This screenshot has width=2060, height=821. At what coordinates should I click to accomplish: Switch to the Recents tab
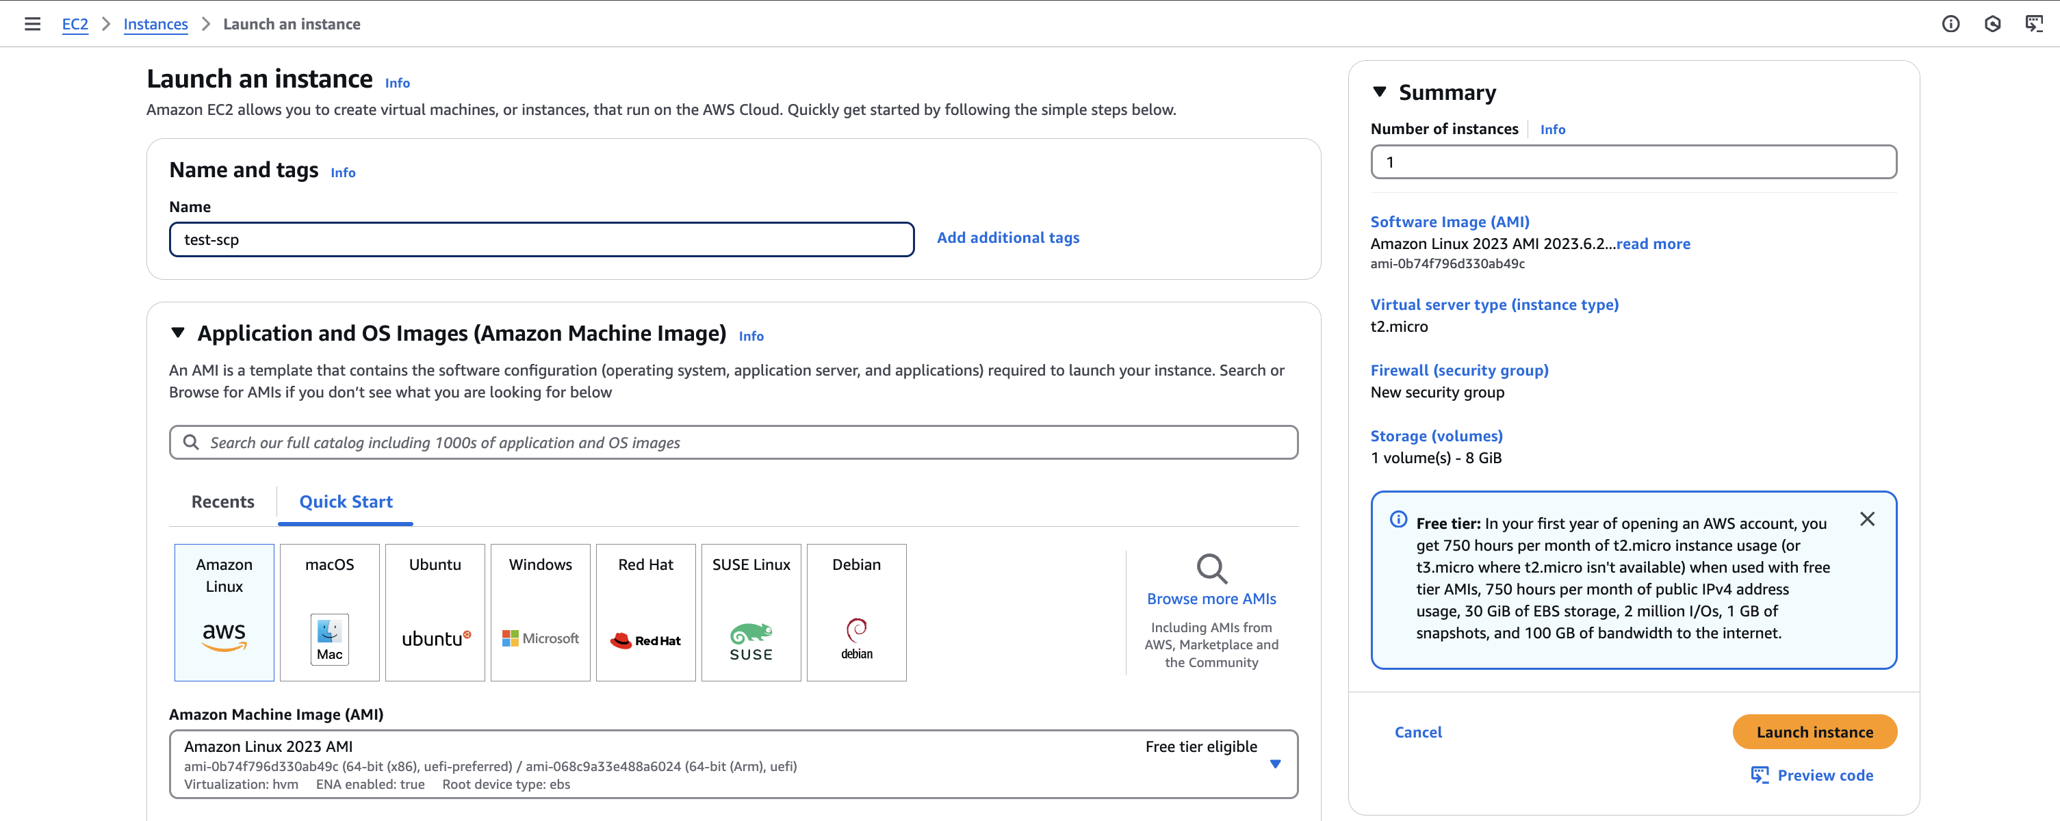pos(223,502)
